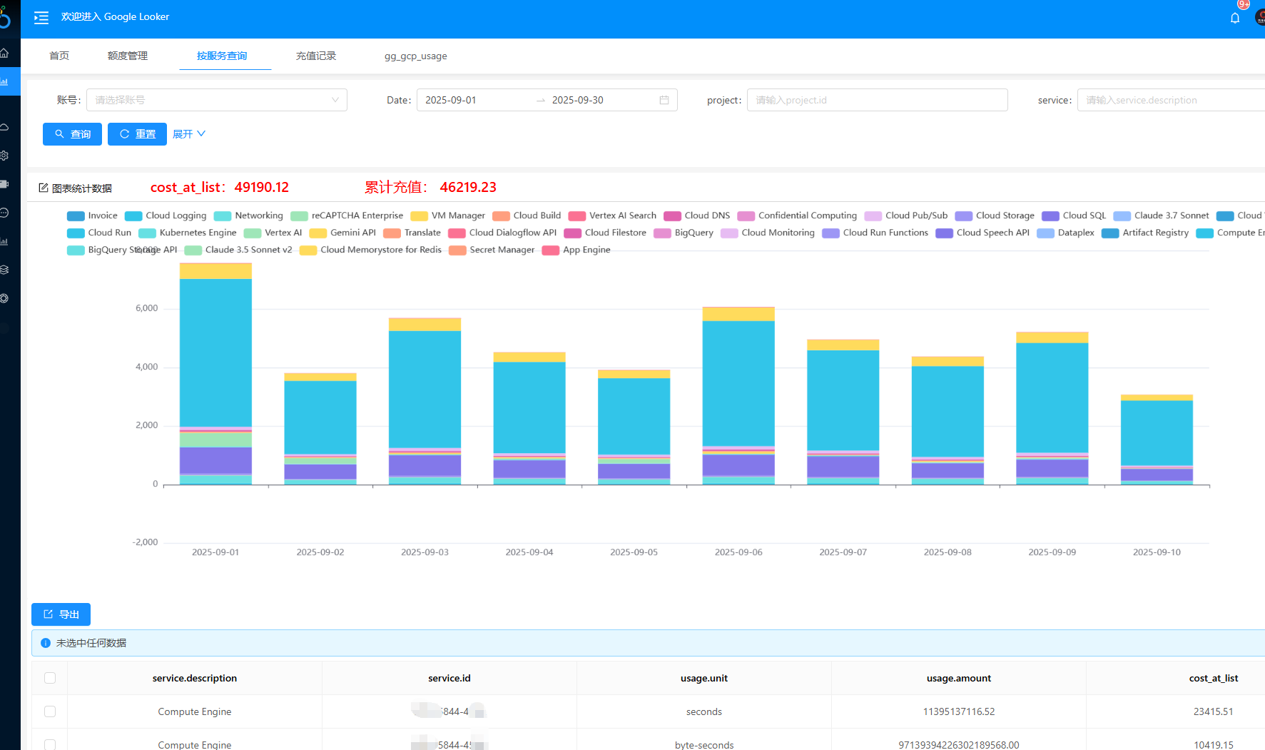
Task: Toggle the select-all checkbox in table header
Action: (x=50, y=678)
